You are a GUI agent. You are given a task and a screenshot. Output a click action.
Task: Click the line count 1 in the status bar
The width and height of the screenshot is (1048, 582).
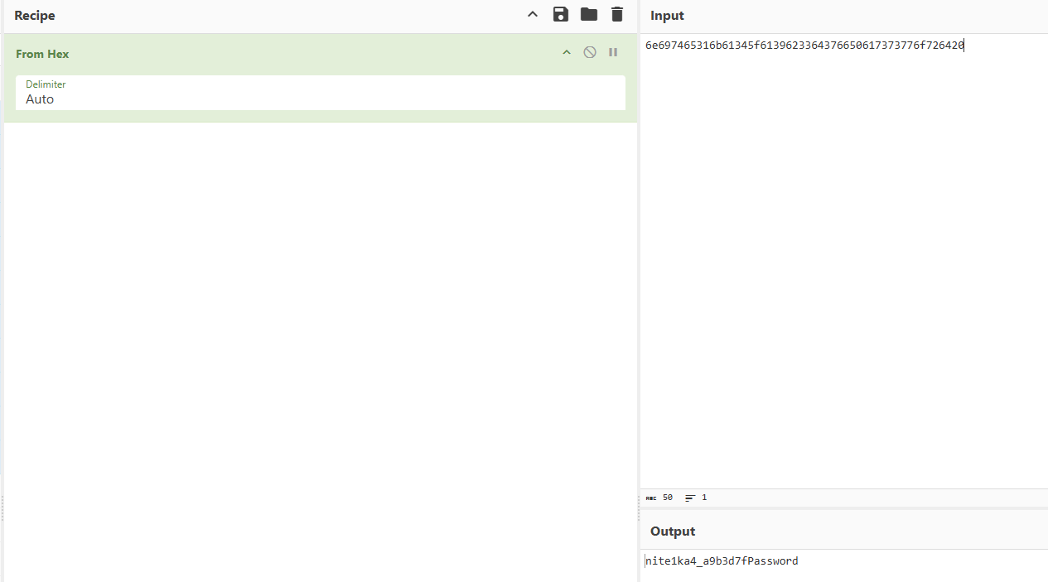[704, 498]
